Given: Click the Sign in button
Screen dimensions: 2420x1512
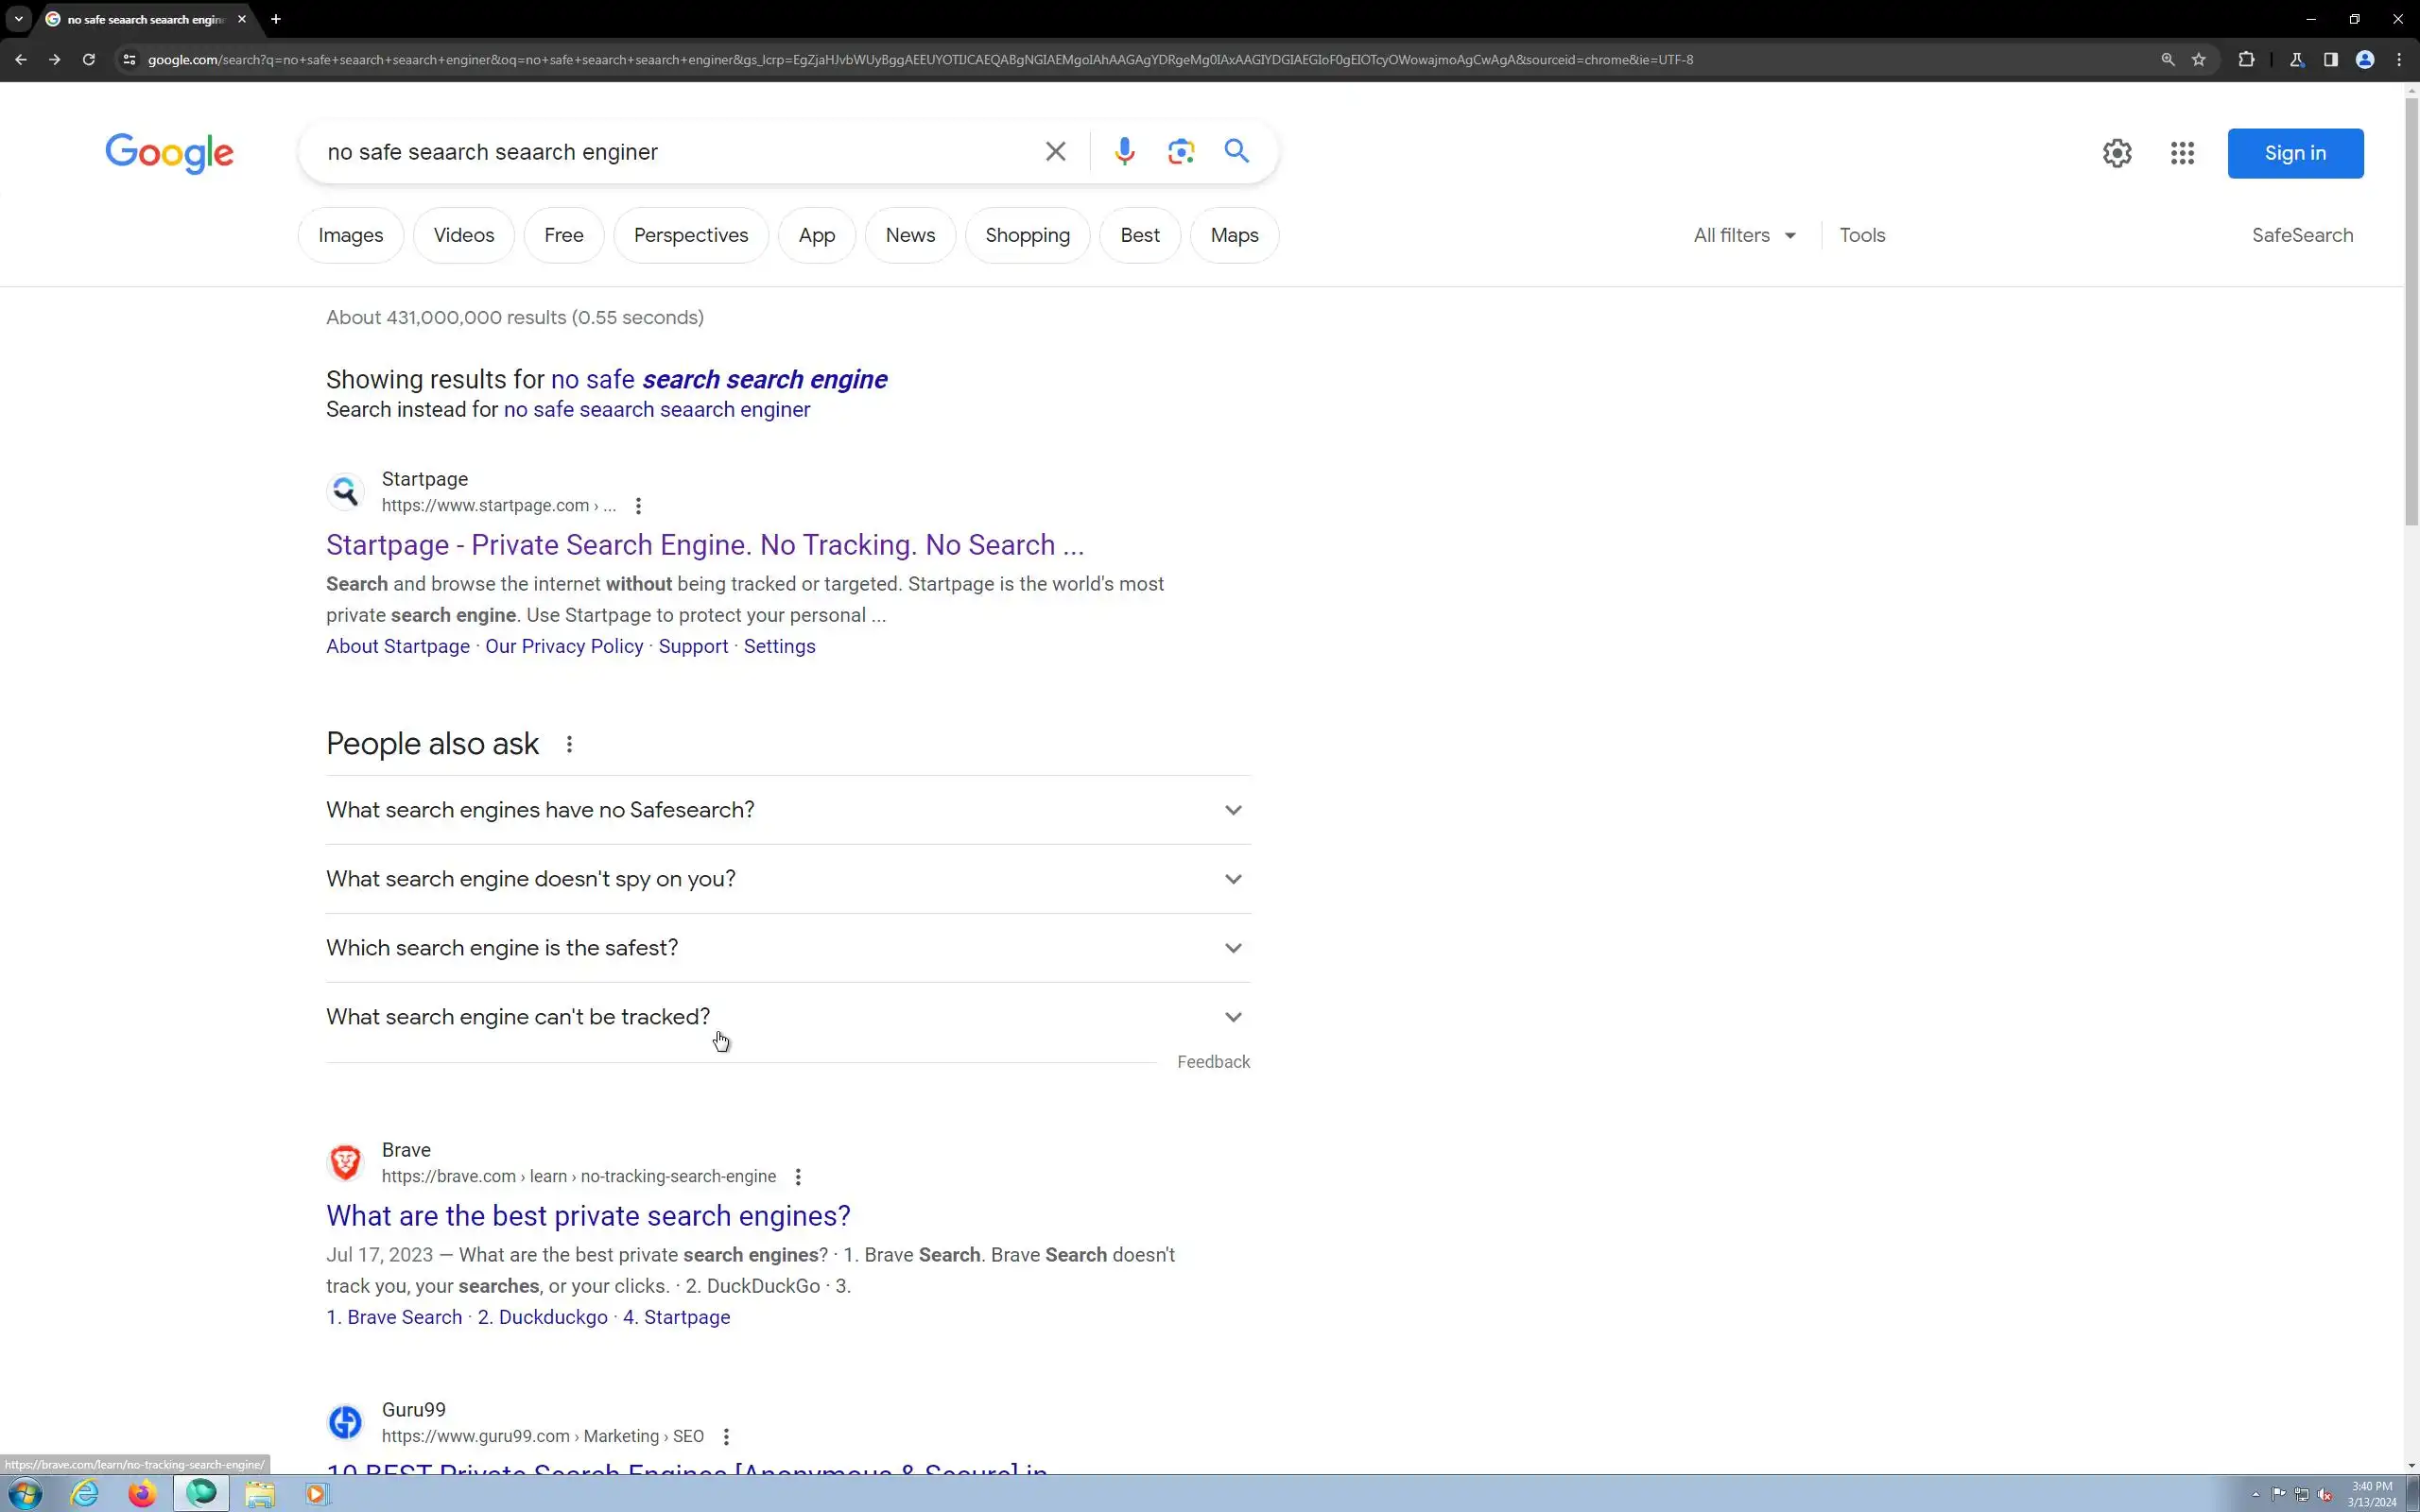Looking at the screenshot, I should (x=2294, y=153).
